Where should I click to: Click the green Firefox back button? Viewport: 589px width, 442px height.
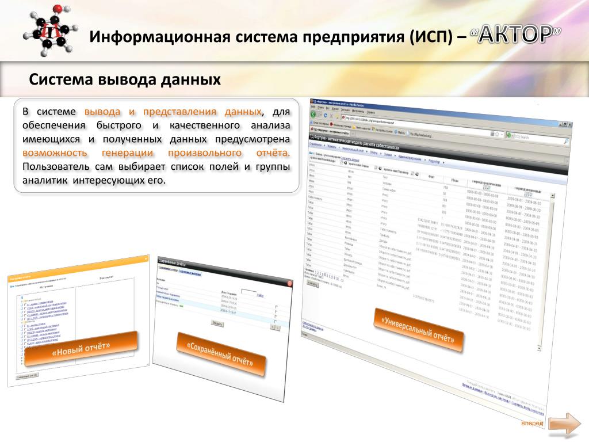(x=313, y=114)
